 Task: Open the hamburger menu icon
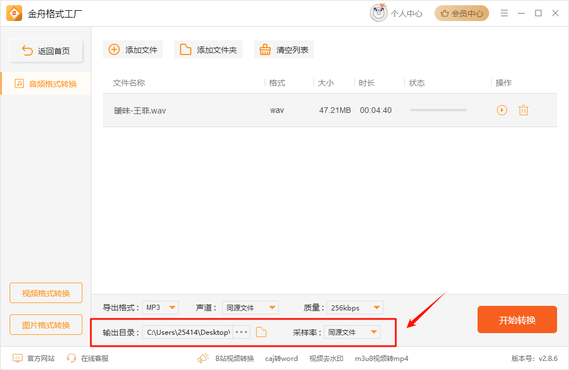pos(504,14)
